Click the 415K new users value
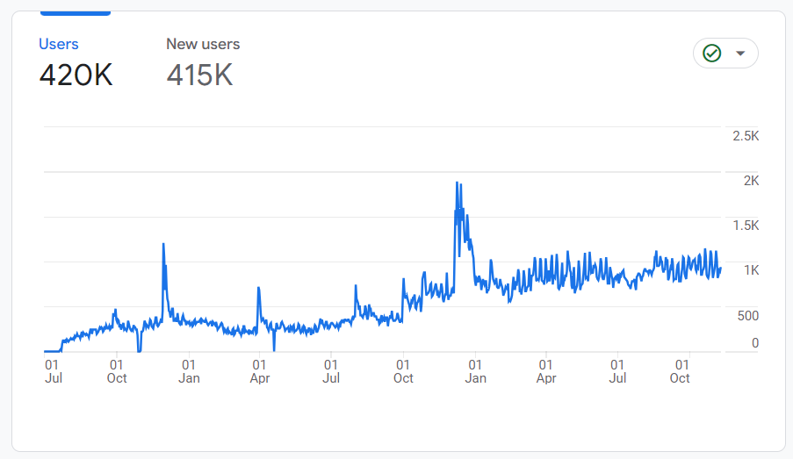The image size is (793, 459). point(199,75)
